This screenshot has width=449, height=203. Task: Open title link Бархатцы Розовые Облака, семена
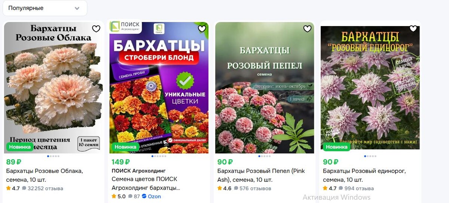(x=45, y=175)
